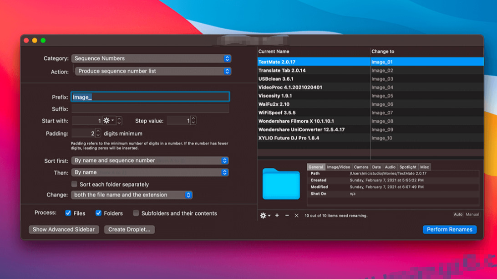The image size is (497, 279).
Task: Click into the Suffix text field
Action: 150,109
